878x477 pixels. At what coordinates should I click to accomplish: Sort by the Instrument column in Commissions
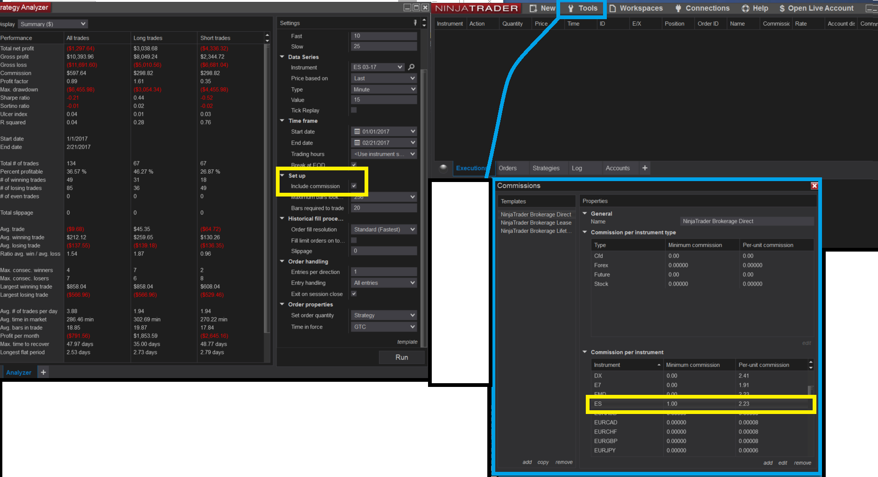pyautogui.click(x=627, y=365)
